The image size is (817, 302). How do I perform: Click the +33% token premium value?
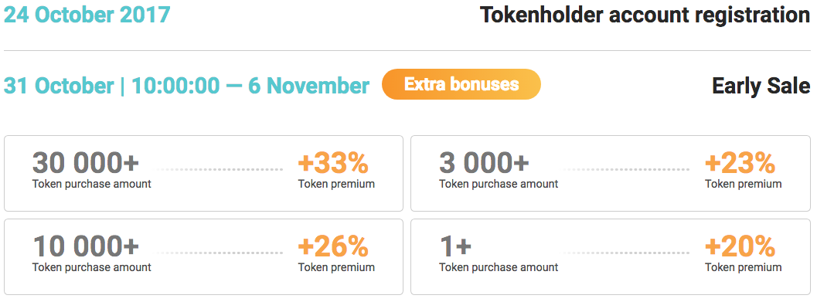(x=333, y=163)
